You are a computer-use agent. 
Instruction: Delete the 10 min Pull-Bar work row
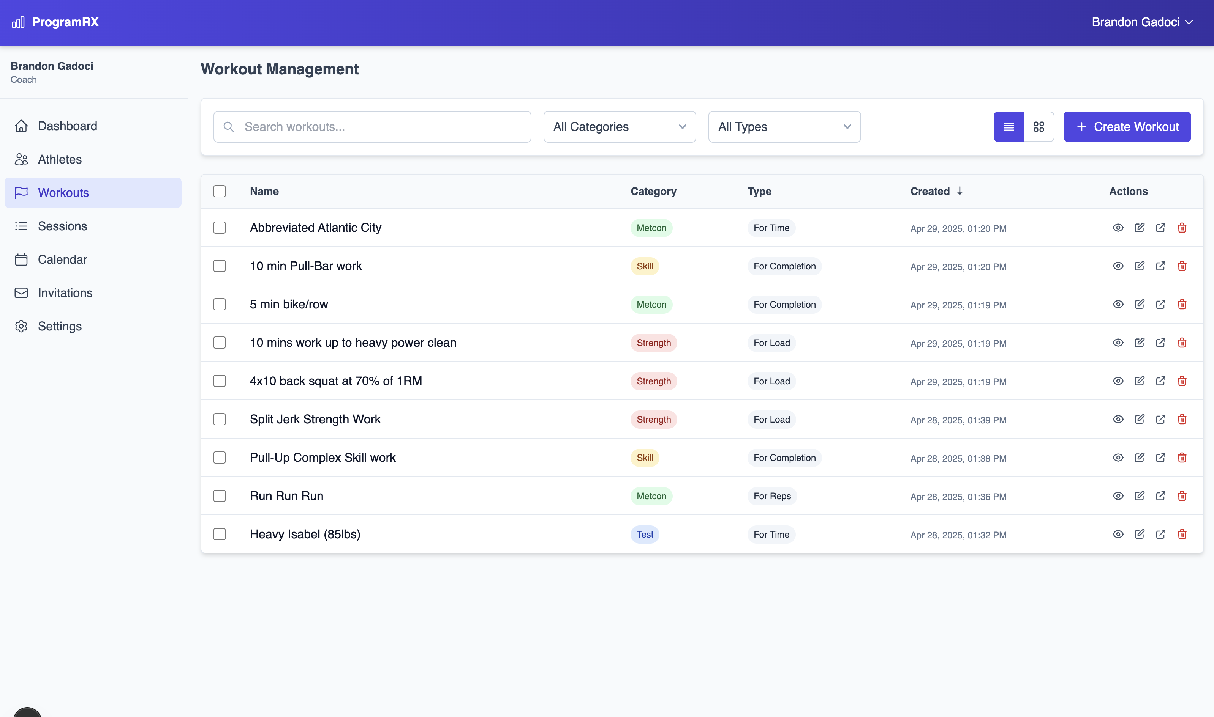coord(1182,266)
